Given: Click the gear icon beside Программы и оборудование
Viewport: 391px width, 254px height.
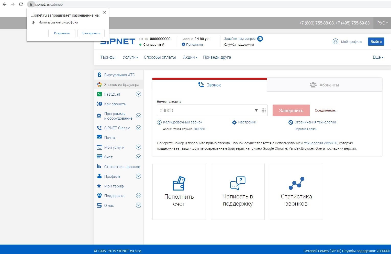Looking at the screenshot, I should pyautogui.click(x=99, y=116).
